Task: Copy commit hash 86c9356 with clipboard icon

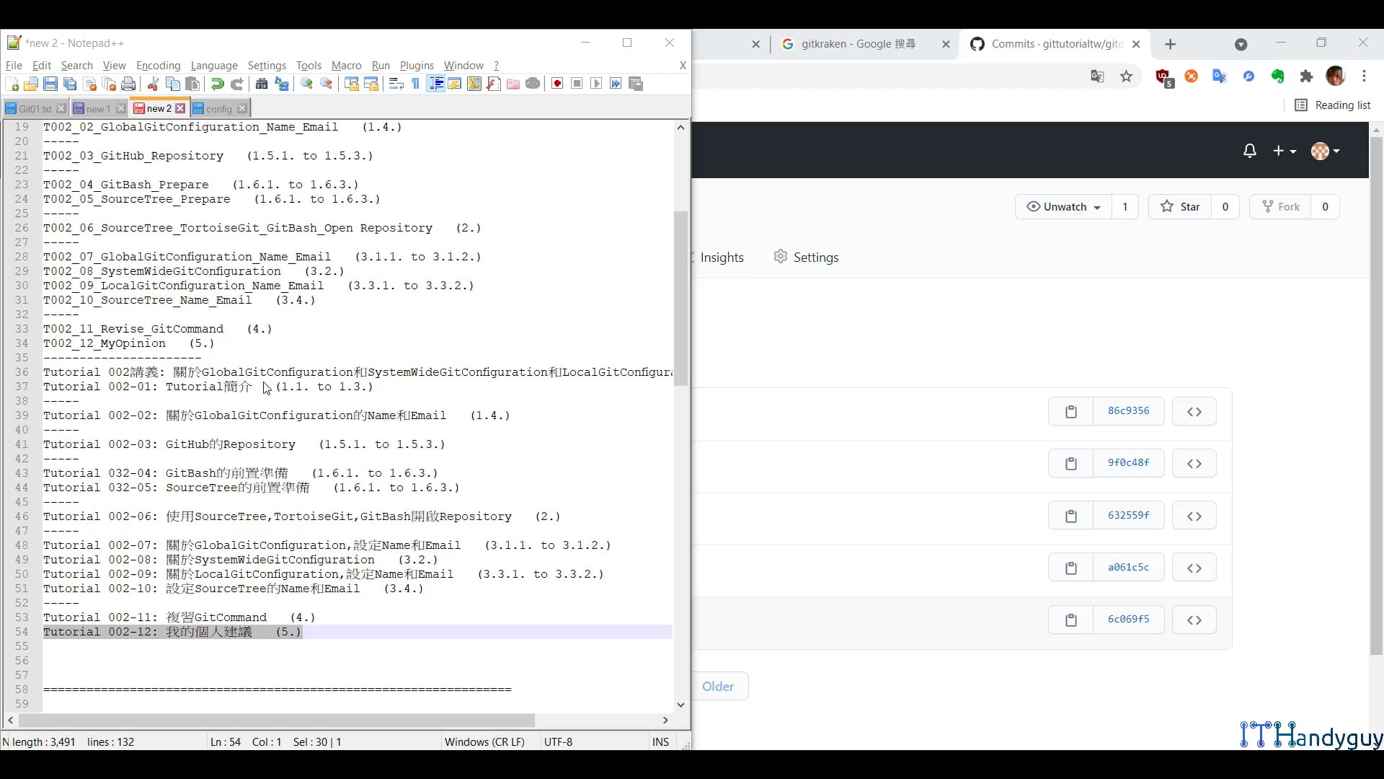Action: click(1070, 412)
